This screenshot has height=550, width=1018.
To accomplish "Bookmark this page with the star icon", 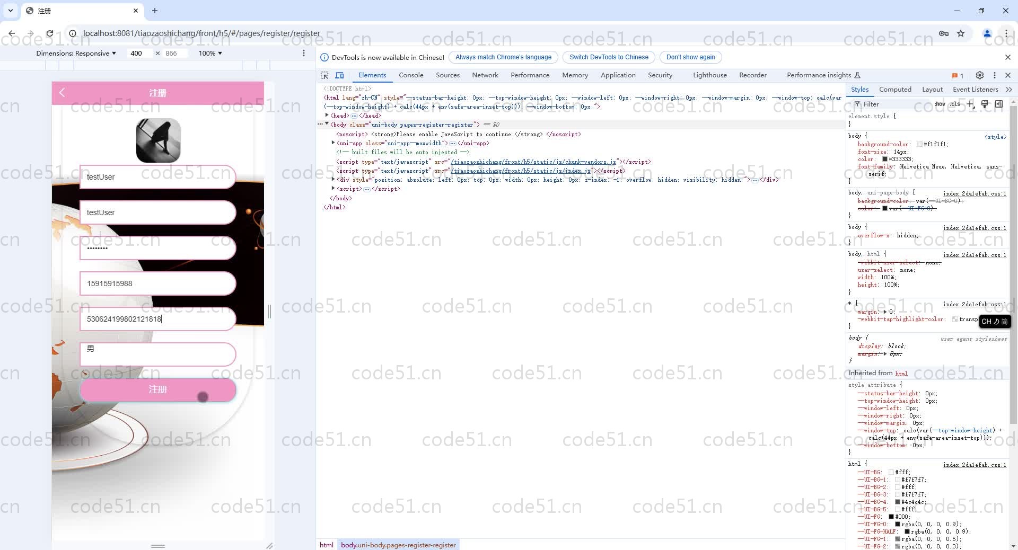I will (961, 33).
